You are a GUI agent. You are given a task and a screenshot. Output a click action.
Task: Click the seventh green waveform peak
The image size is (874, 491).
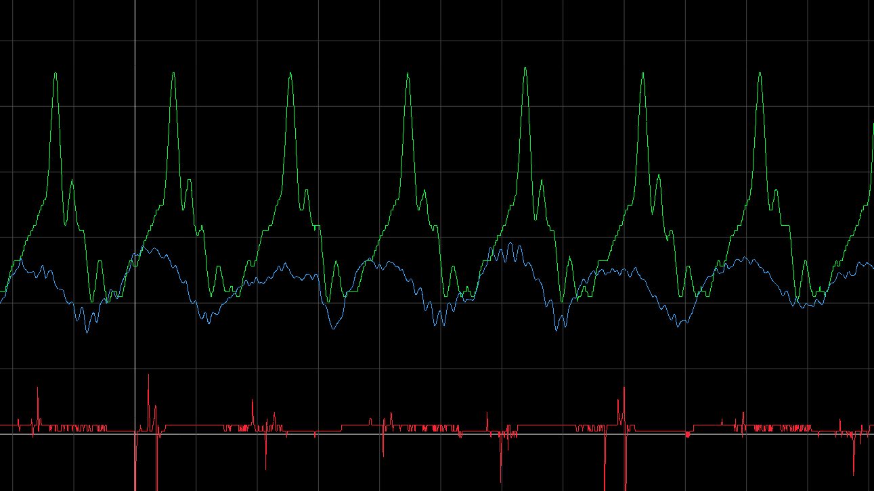pos(760,74)
